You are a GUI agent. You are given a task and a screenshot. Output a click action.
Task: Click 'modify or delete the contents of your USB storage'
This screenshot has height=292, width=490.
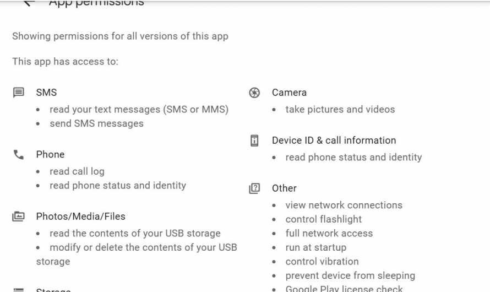pyautogui.click(x=137, y=254)
